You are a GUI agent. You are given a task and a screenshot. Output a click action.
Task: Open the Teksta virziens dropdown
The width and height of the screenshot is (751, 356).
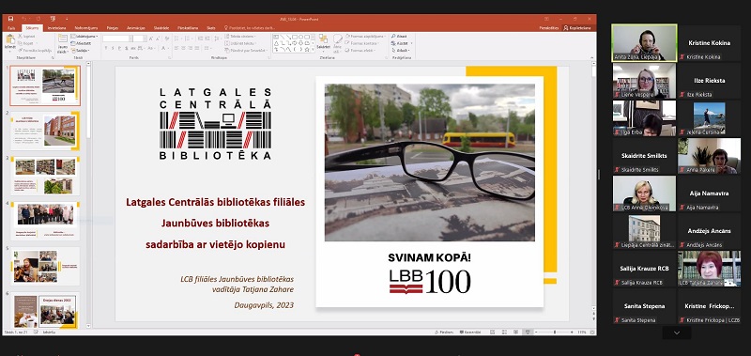click(x=240, y=36)
